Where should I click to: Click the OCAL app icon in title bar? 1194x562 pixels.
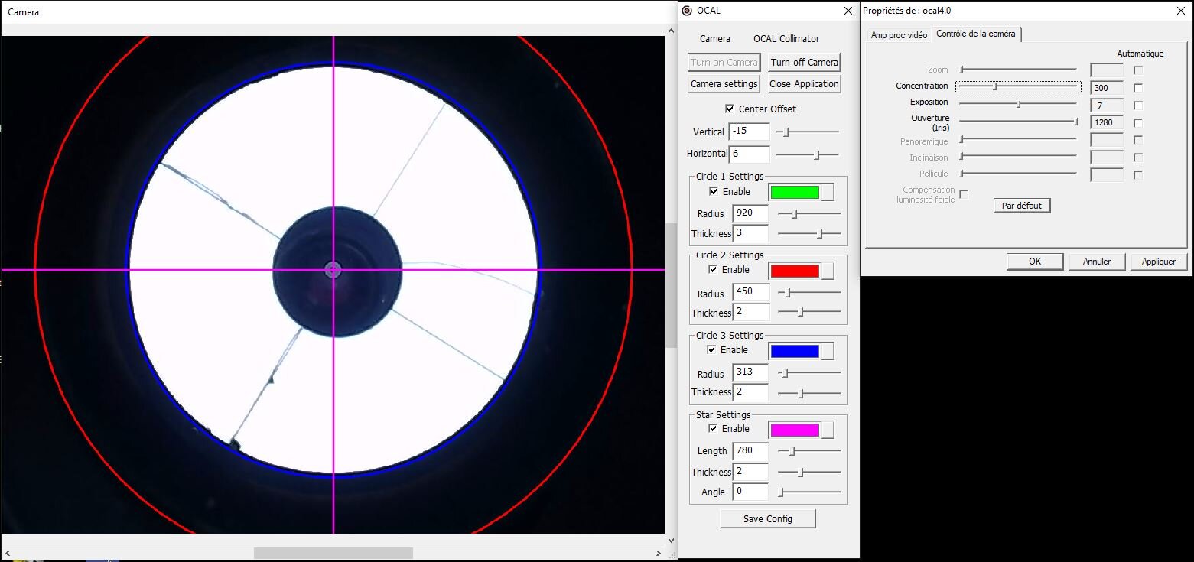[686, 11]
